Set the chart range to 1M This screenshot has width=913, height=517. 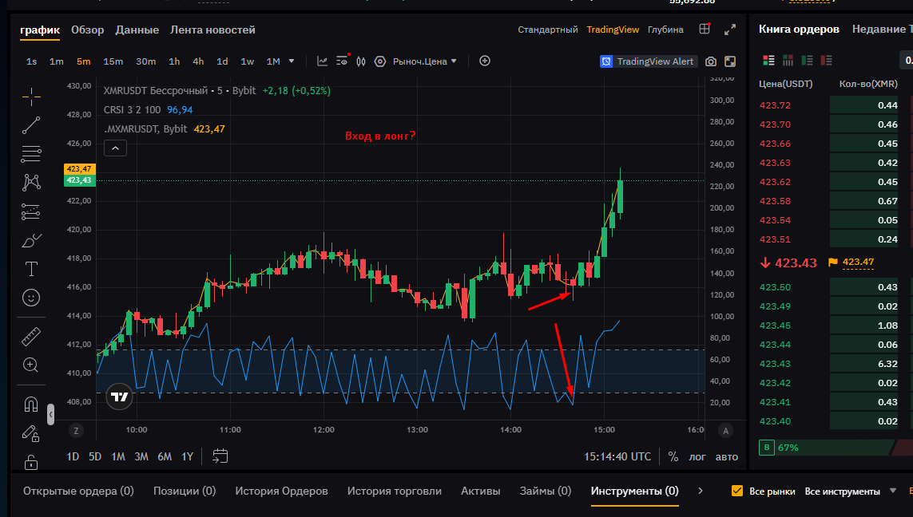point(118,456)
